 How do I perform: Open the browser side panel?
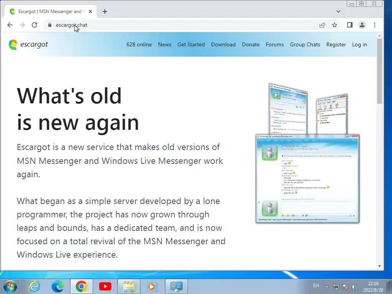click(x=350, y=25)
